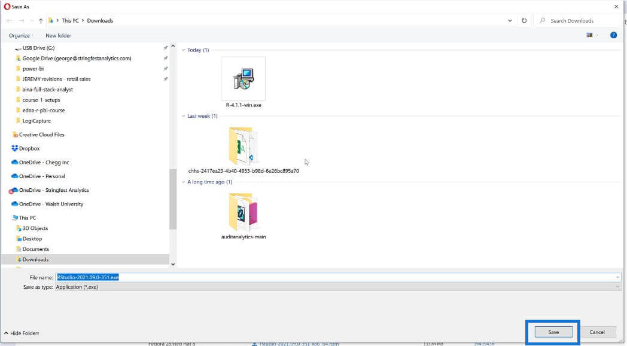The width and height of the screenshot is (627, 346).
Task: Collapse the Today (1) group
Action: [184, 50]
